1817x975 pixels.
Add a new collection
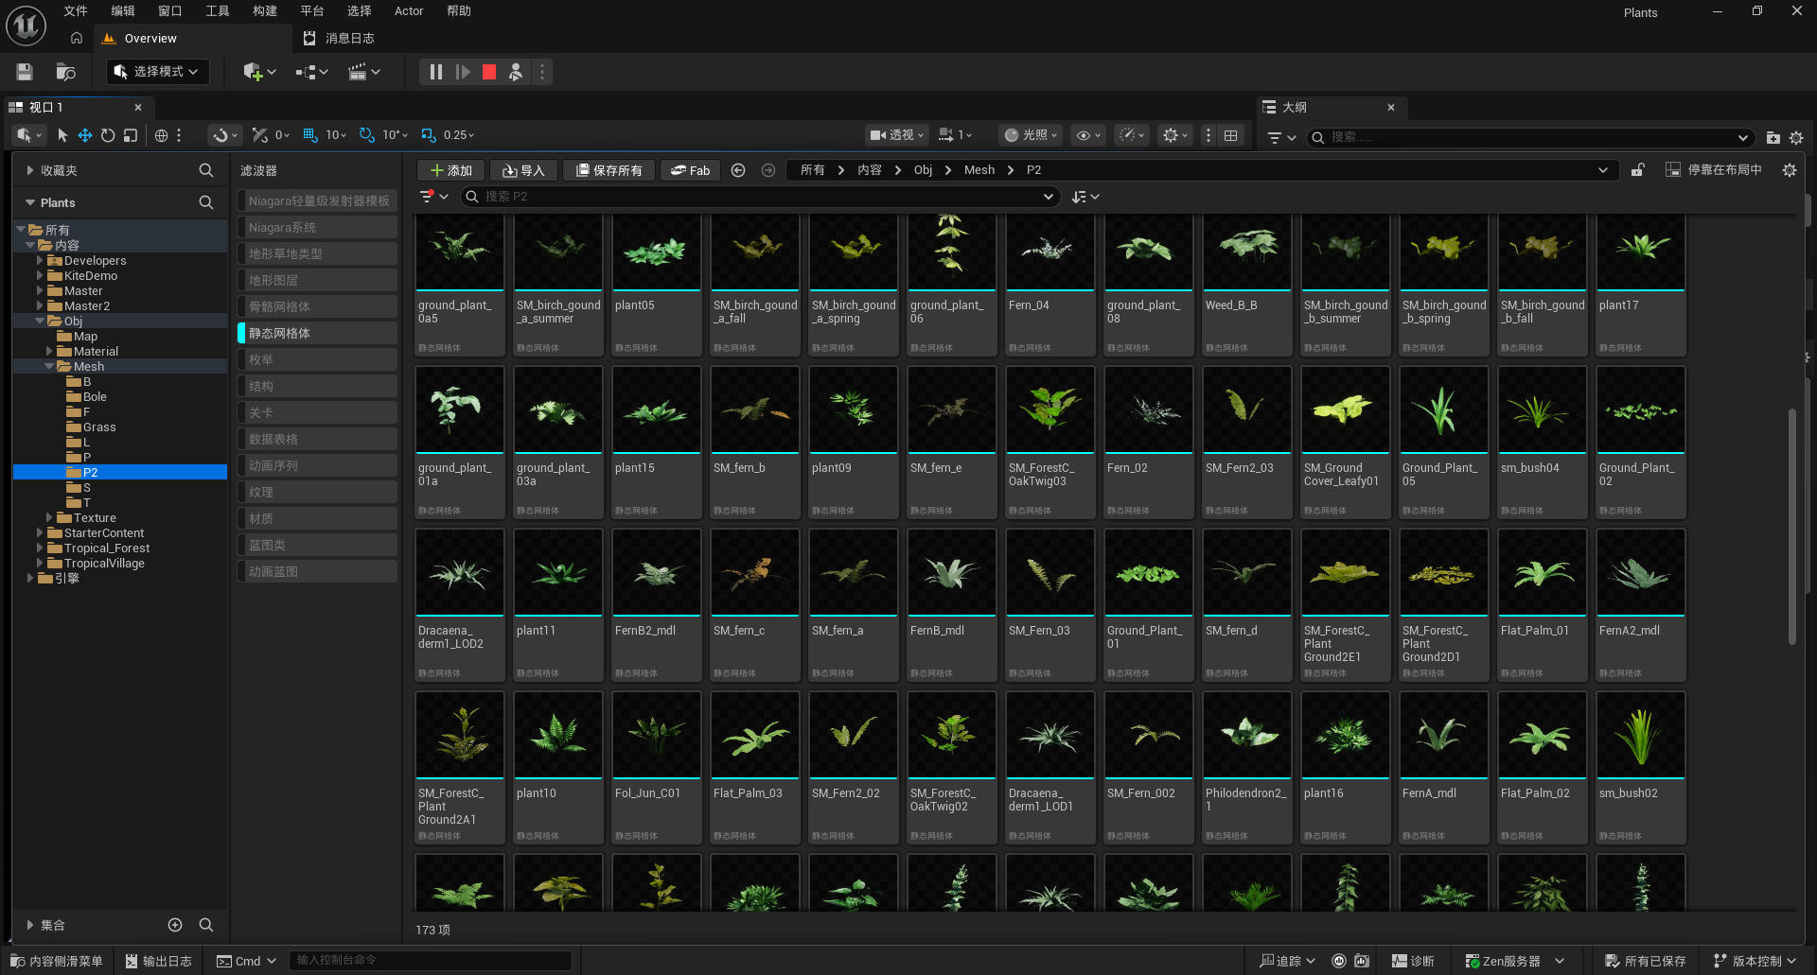tap(175, 925)
